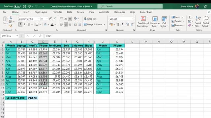Open Customize Quick Access Toolbar dropdown
Image resolution: width=211 pixels, height=118 pixels.
[43, 6]
